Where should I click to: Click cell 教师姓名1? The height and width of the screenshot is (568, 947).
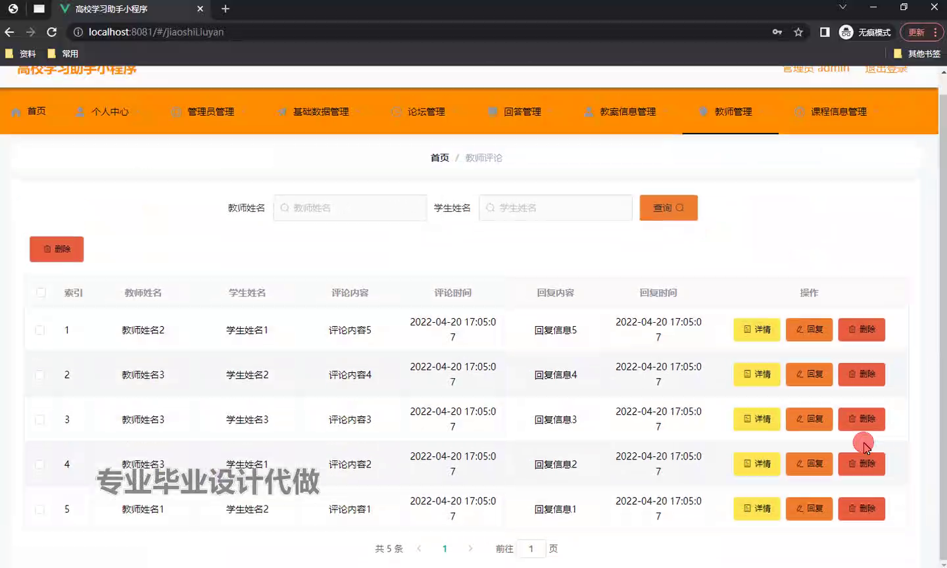point(143,509)
